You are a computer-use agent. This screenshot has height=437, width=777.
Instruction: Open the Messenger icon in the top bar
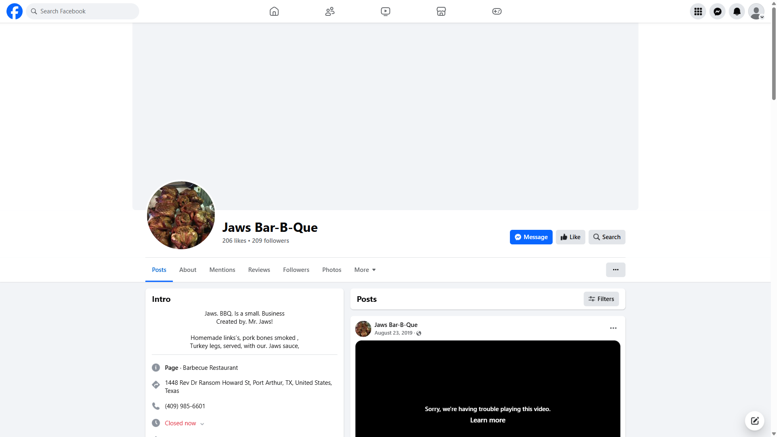pos(717,11)
